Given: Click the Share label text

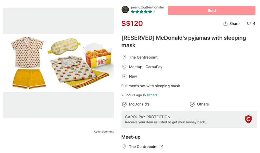Looking at the screenshot, I should coord(234,24).
